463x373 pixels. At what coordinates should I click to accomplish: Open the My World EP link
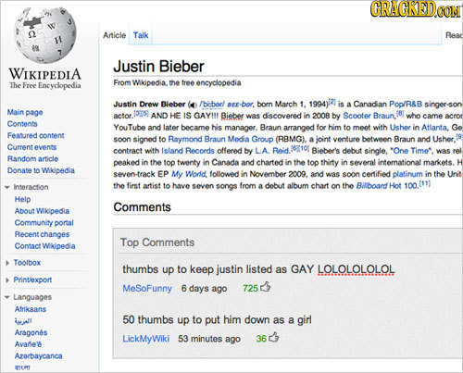click(189, 174)
